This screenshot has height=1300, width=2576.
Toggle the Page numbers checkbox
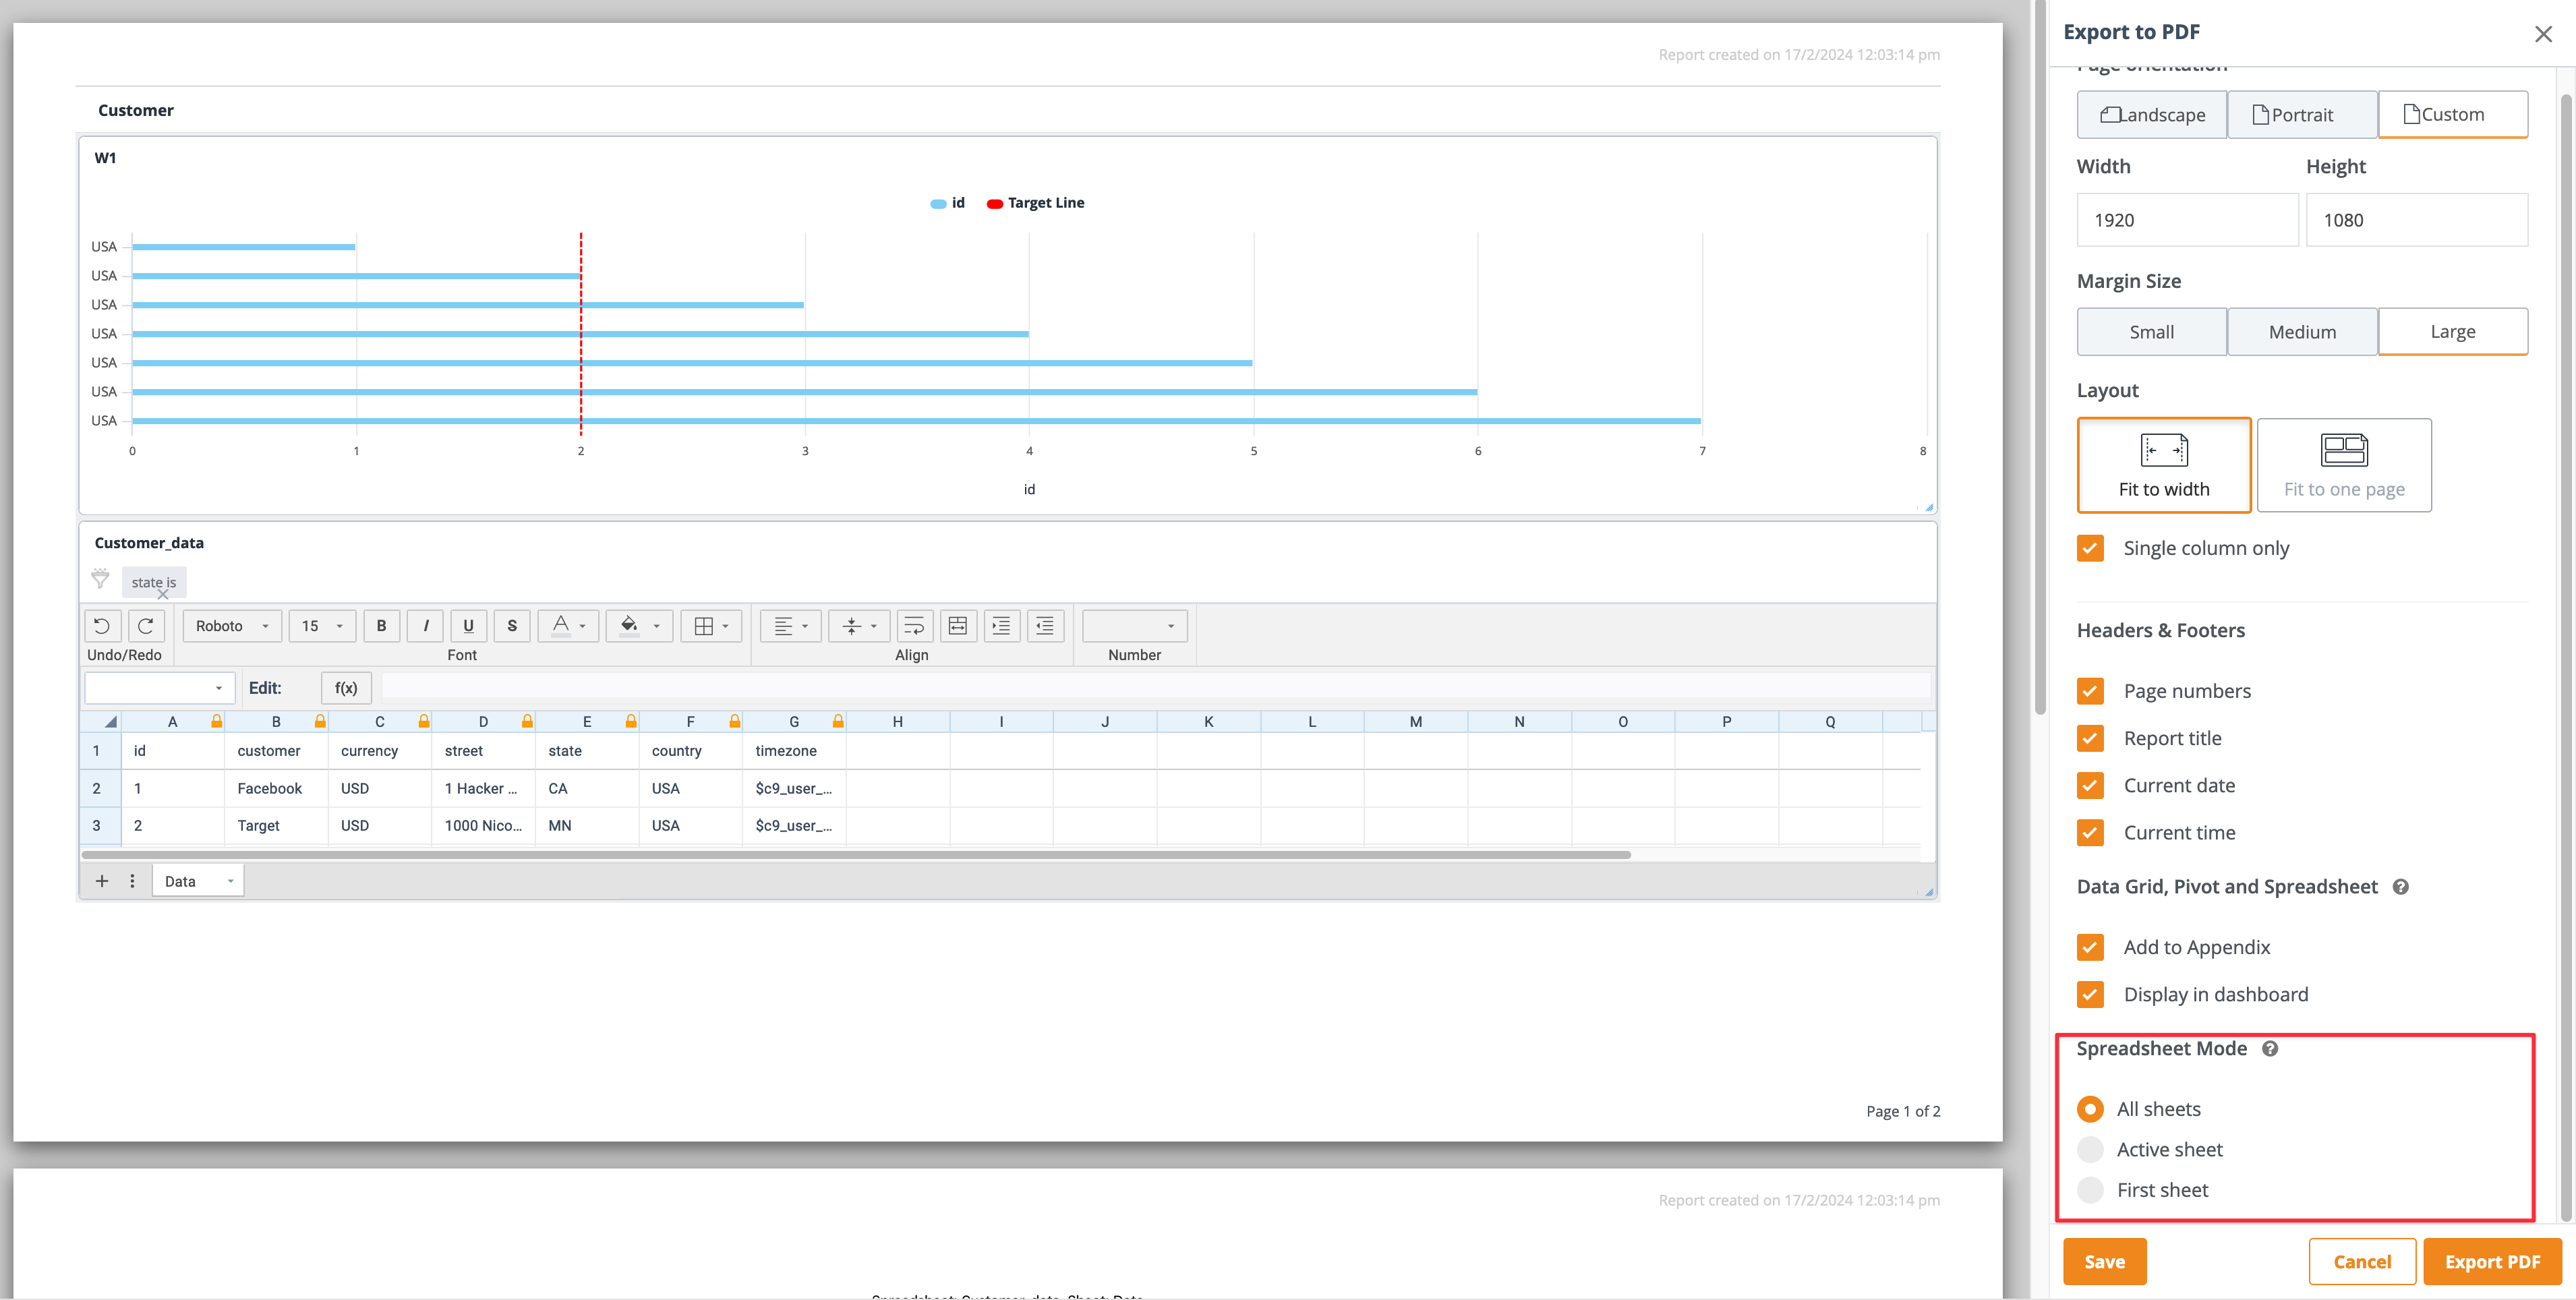2092,691
